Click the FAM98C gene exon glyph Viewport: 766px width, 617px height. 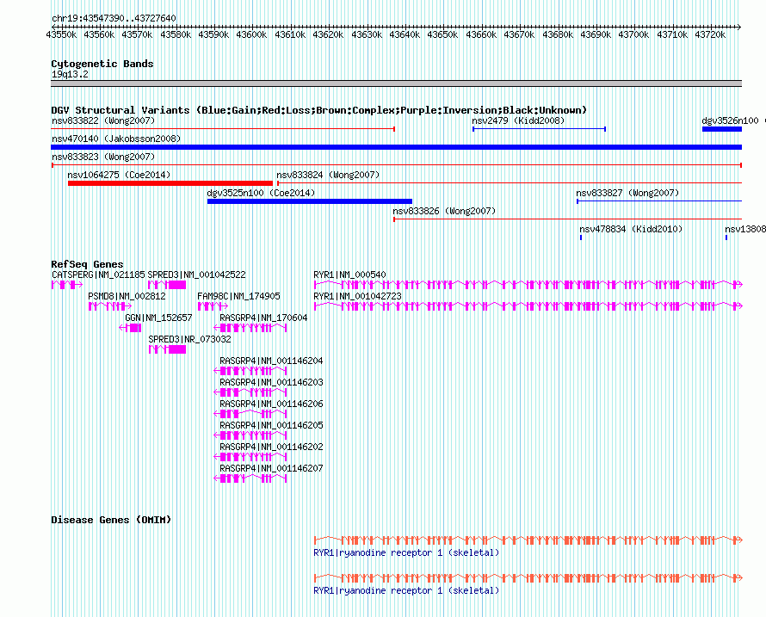pos(213,307)
